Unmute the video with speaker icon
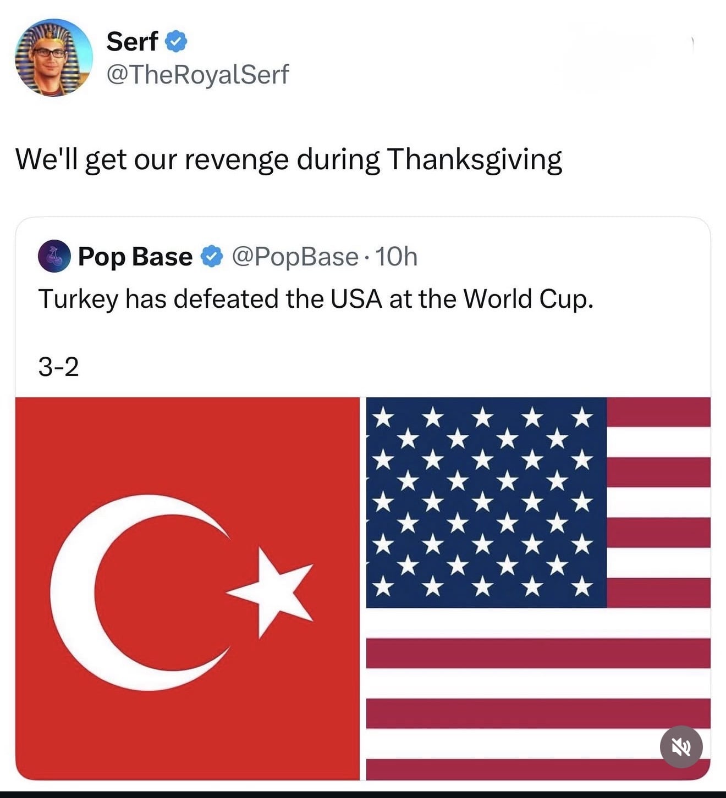726x798 pixels. (x=681, y=747)
